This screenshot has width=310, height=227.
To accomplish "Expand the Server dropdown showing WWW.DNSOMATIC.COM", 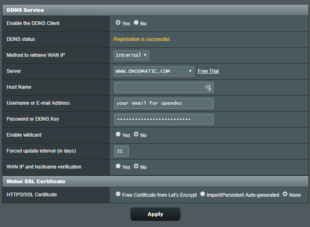I will (154, 71).
